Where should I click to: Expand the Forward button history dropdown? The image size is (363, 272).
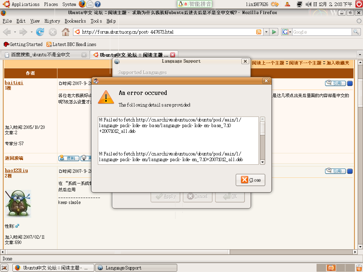click(x=32, y=32)
